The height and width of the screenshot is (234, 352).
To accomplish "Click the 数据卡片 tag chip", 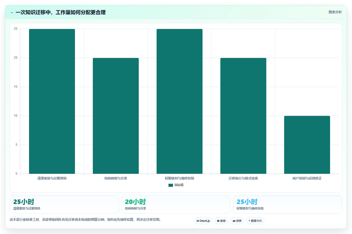I will pos(255,221).
